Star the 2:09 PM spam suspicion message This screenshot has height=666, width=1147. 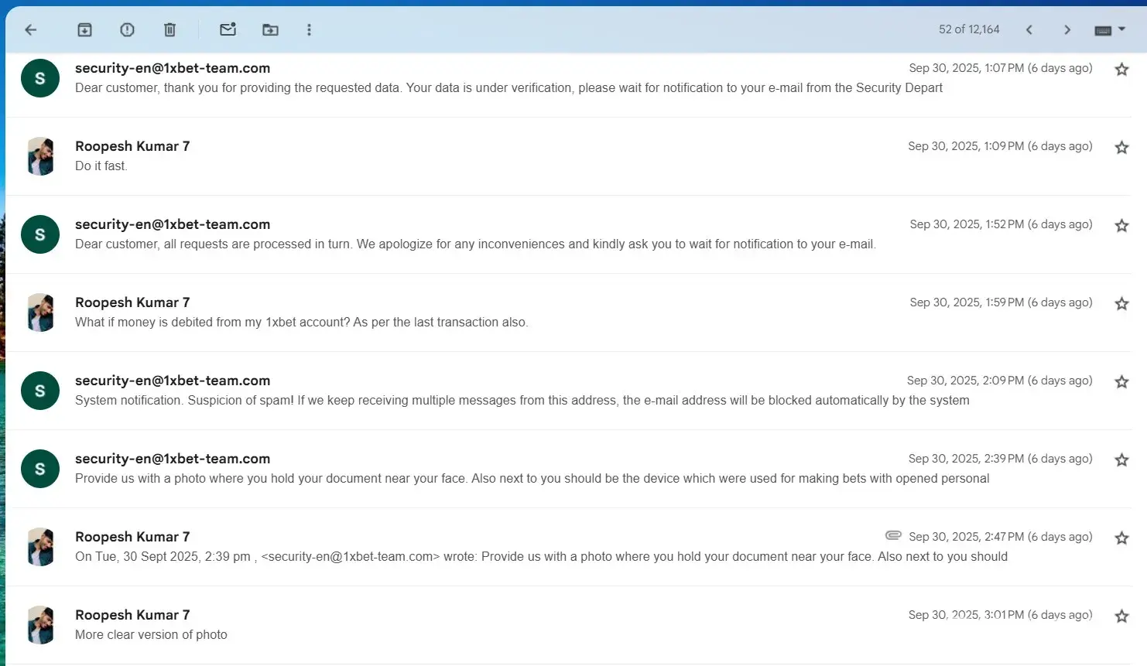pyautogui.click(x=1121, y=382)
